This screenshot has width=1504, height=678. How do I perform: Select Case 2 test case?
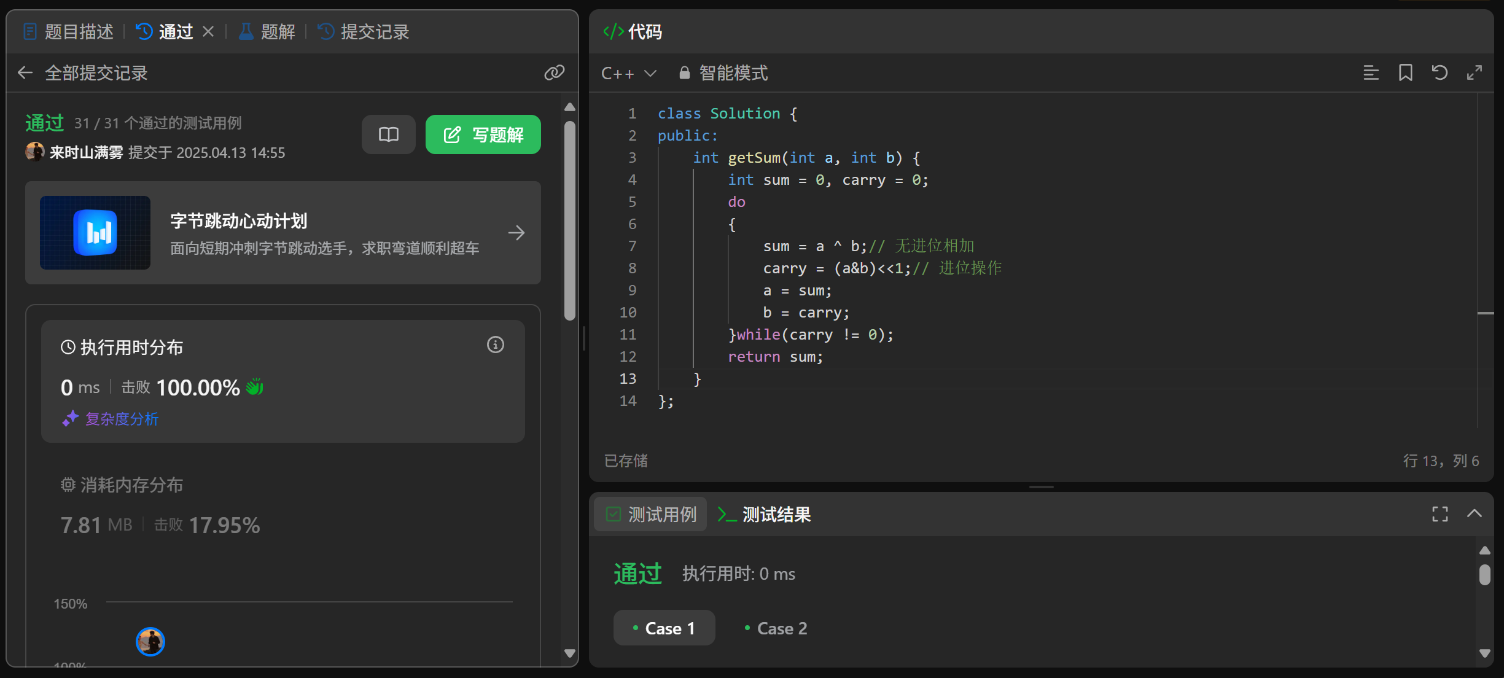(776, 628)
